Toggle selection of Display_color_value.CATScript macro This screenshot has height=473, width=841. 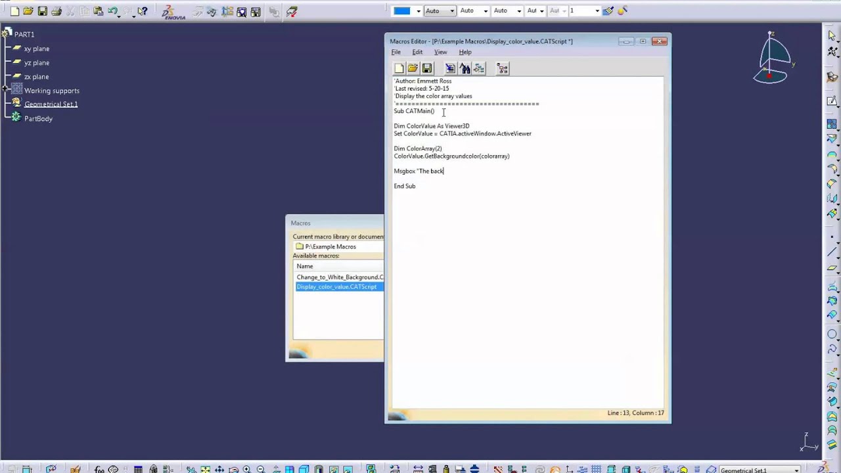pyautogui.click(x=336, y=286)
